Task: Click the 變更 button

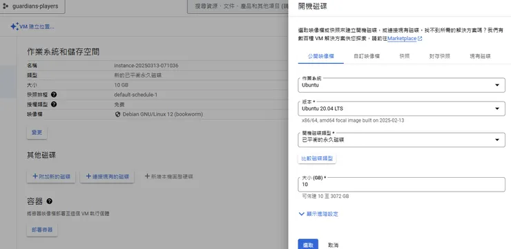Action: coord(37,133)
